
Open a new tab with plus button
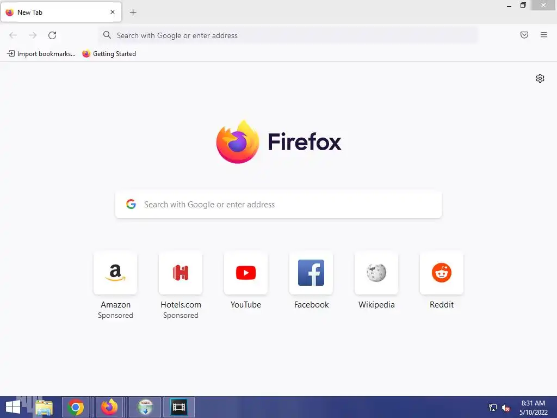pyautogui.click(x=133, y=13)
